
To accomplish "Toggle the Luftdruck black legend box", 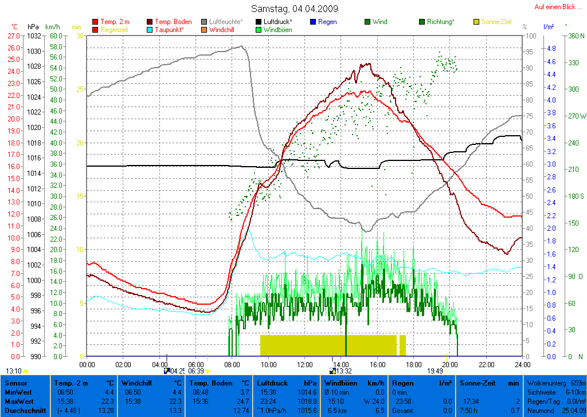I will [x=260, y=22].
